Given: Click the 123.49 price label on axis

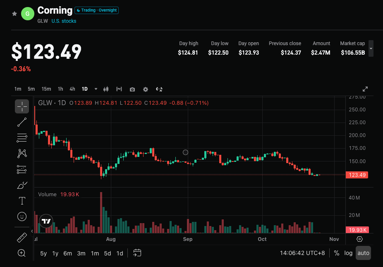Looking at the screenshot, I should pyautogui.click(x=357, y=175).
